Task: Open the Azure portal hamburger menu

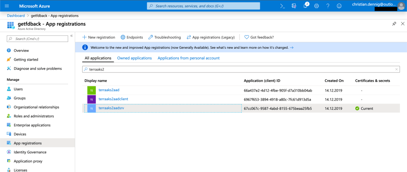Action: 7,6
